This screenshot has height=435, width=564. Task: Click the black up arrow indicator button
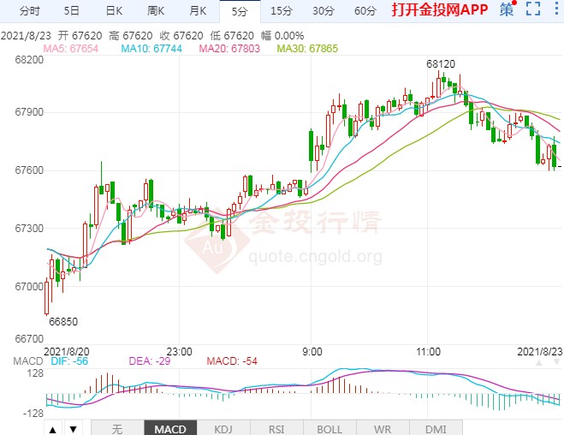click(x=53, y=429)
